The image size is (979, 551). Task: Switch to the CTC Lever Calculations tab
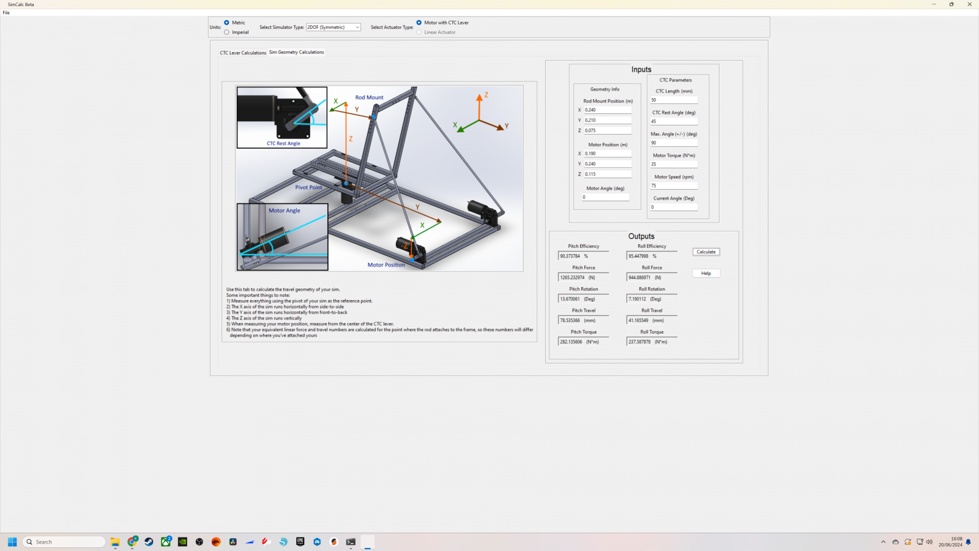243,53
